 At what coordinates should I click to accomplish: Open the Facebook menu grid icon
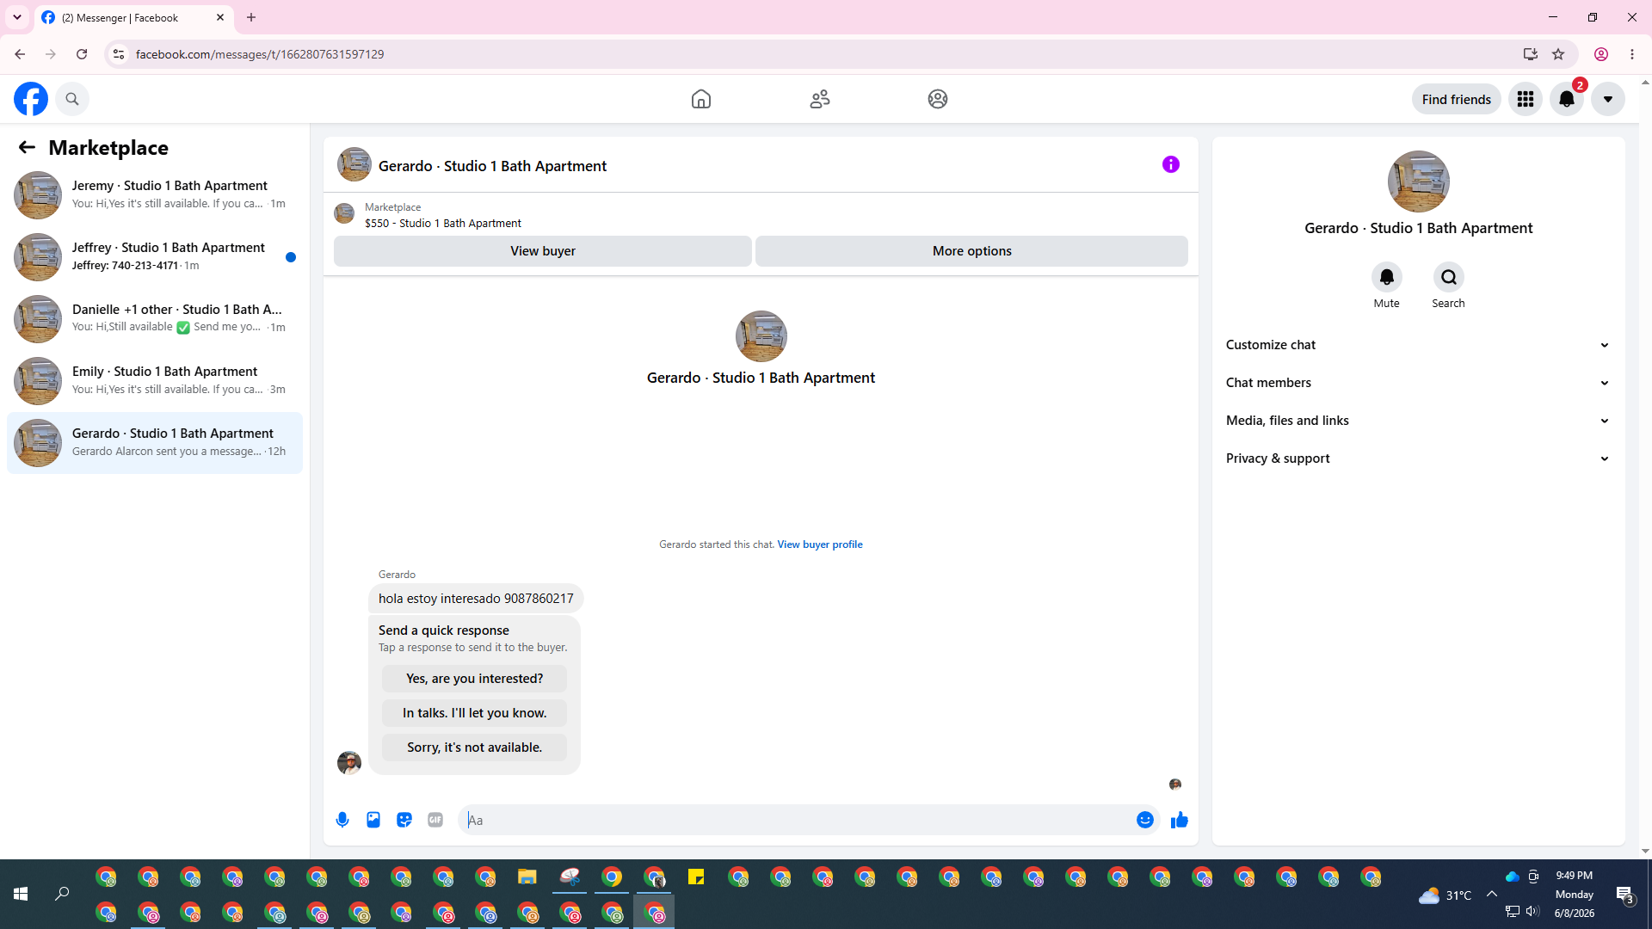pos(1526,99)
